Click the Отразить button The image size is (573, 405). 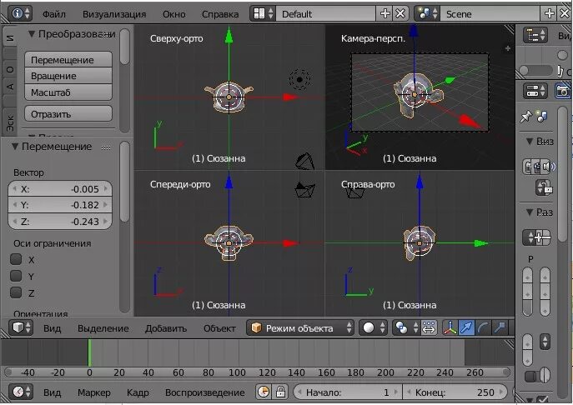pos(68,114)
